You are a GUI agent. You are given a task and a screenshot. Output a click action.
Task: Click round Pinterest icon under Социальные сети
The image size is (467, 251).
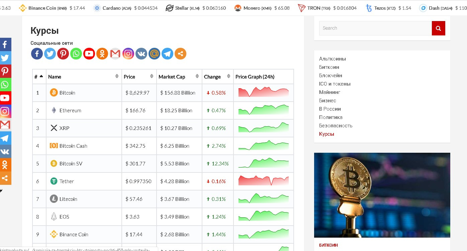pos(63,53)
